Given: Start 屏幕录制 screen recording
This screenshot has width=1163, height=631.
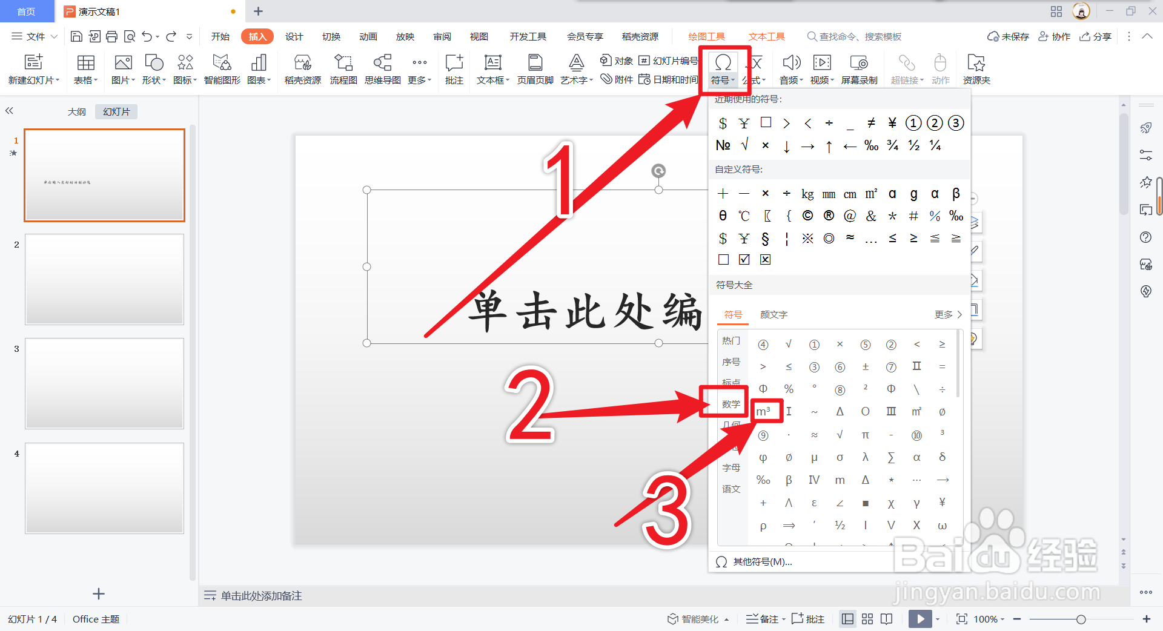Looking at the screenshot, I should coord(859,70).
